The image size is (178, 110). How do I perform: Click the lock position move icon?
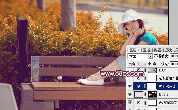(x=150, y=64)
